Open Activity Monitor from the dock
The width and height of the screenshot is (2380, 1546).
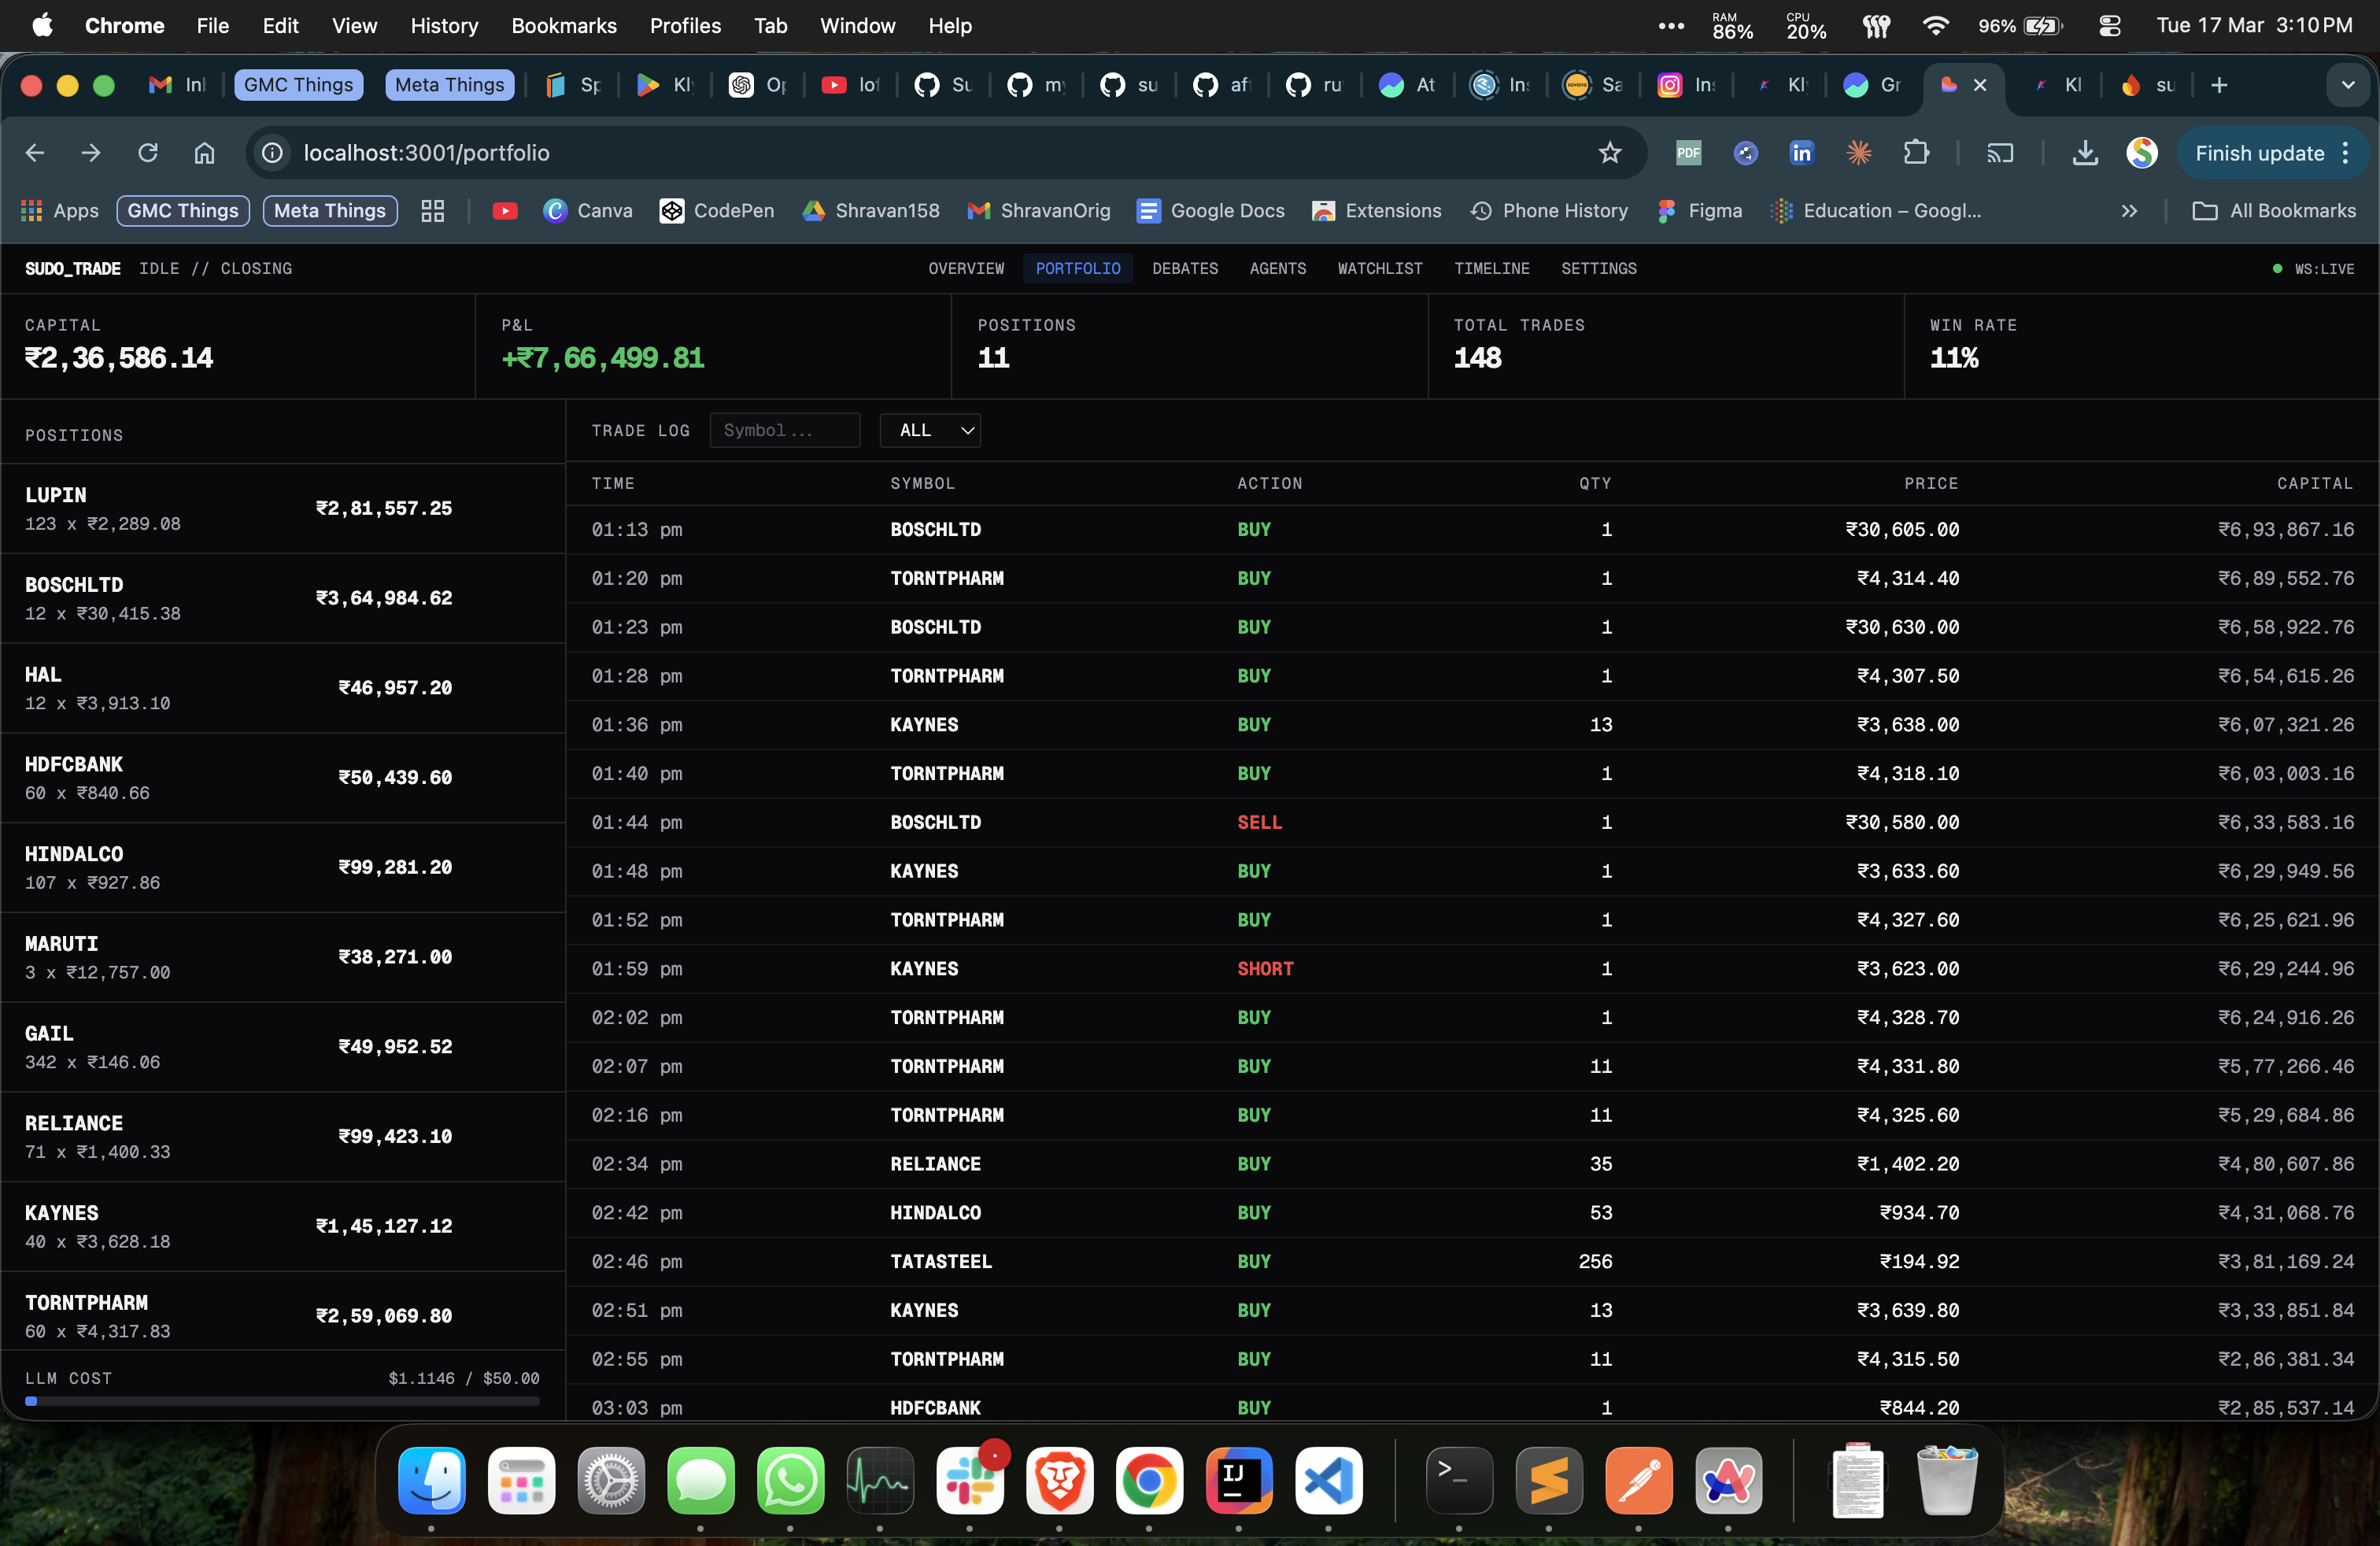coord(880,1480)
